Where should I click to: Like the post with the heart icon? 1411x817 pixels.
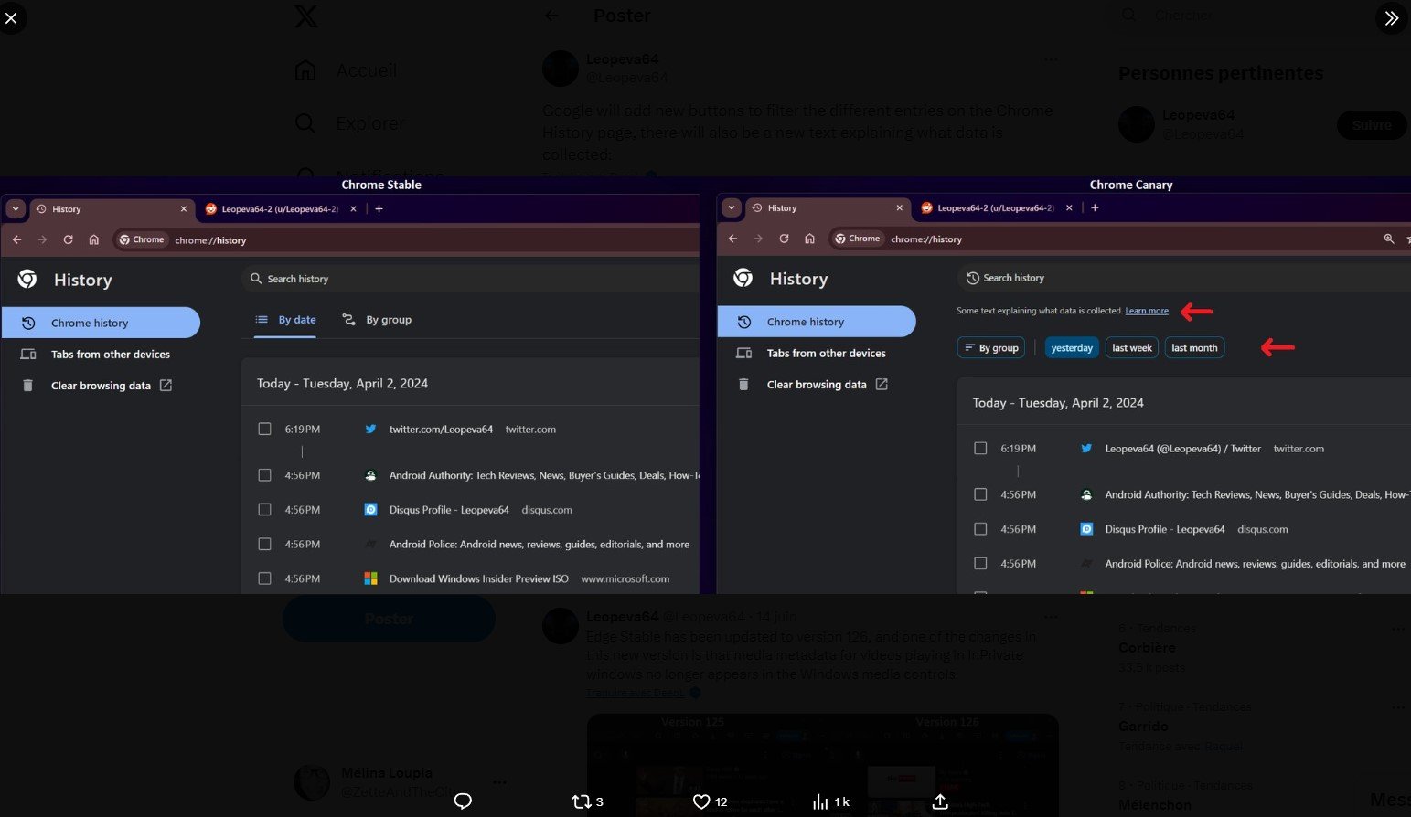coord(701,801)
